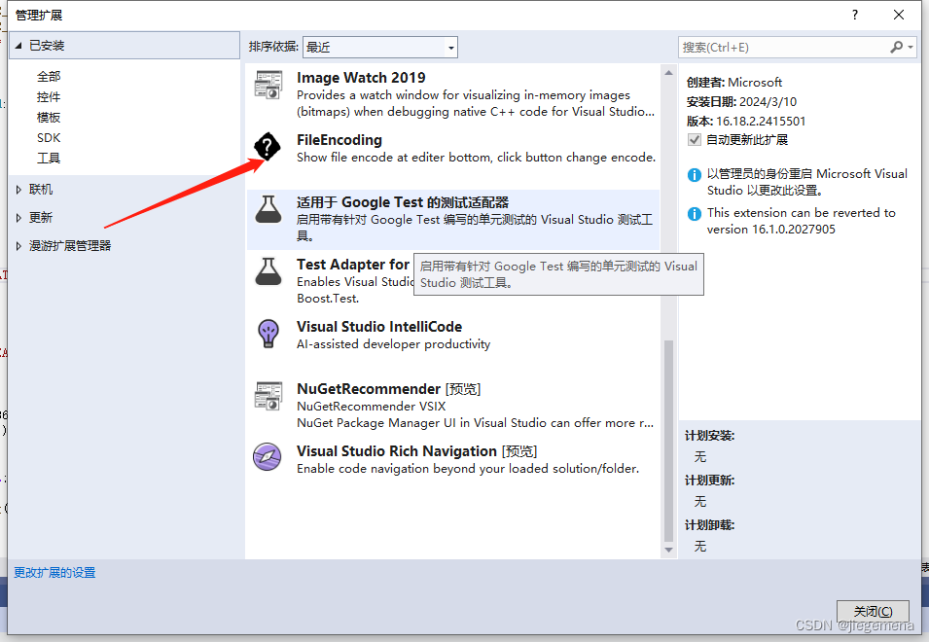Expand the 漫游扩展管理器 category

[x=18, y=246]
